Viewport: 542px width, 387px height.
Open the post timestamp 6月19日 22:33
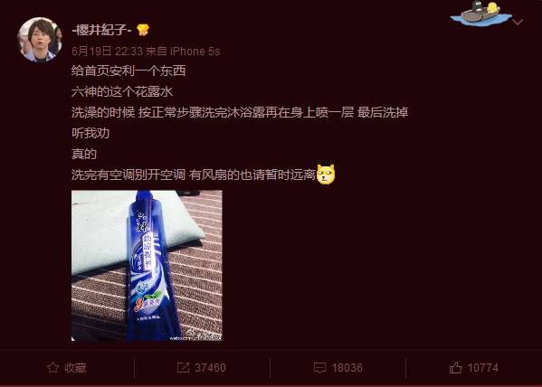click(x=107, y=52)
